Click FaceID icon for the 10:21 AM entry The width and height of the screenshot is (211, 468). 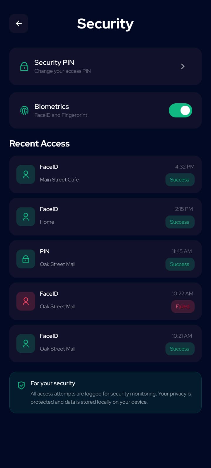click(x=26, y=344)
